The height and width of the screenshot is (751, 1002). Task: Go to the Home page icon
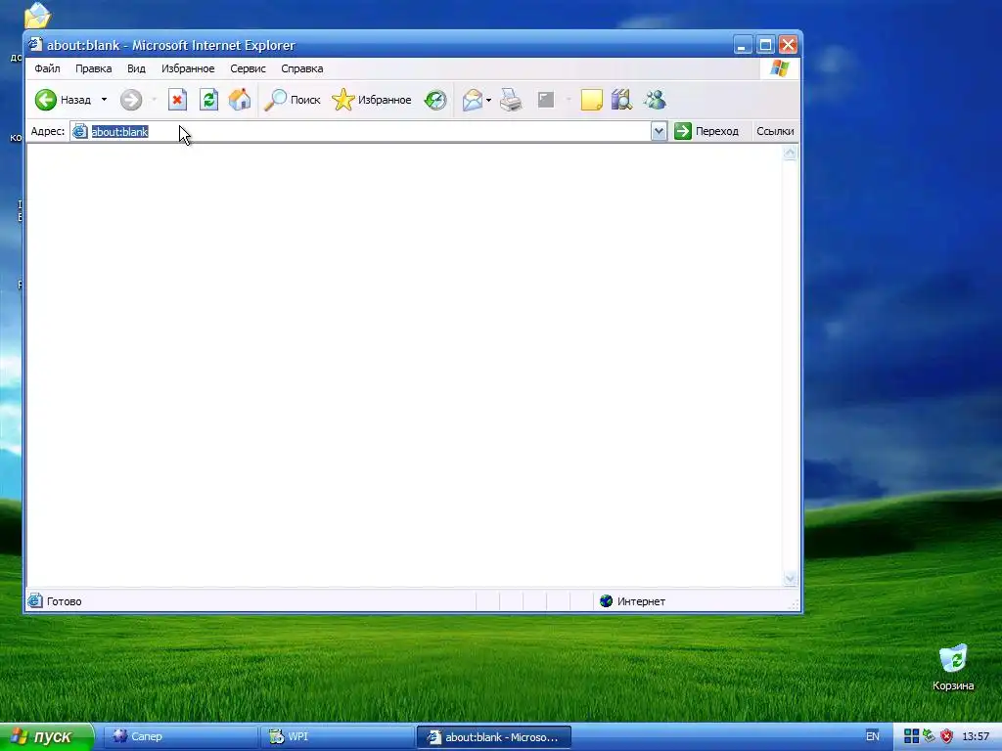point(240,100)
